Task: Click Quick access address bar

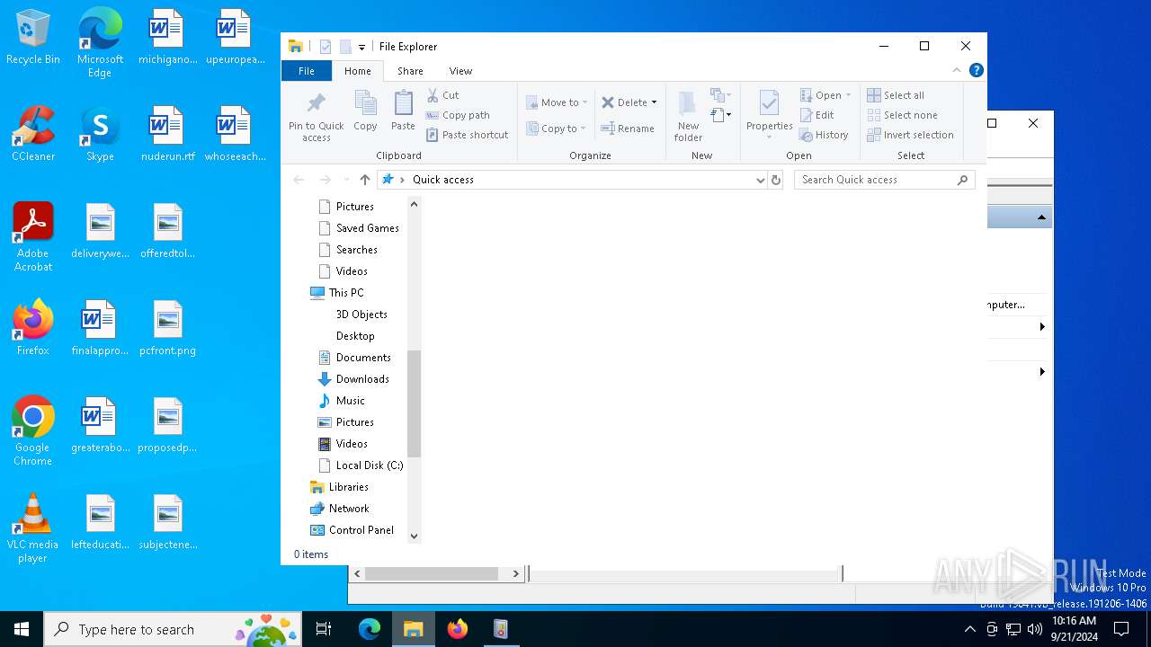Action: (x=572, y=180)
